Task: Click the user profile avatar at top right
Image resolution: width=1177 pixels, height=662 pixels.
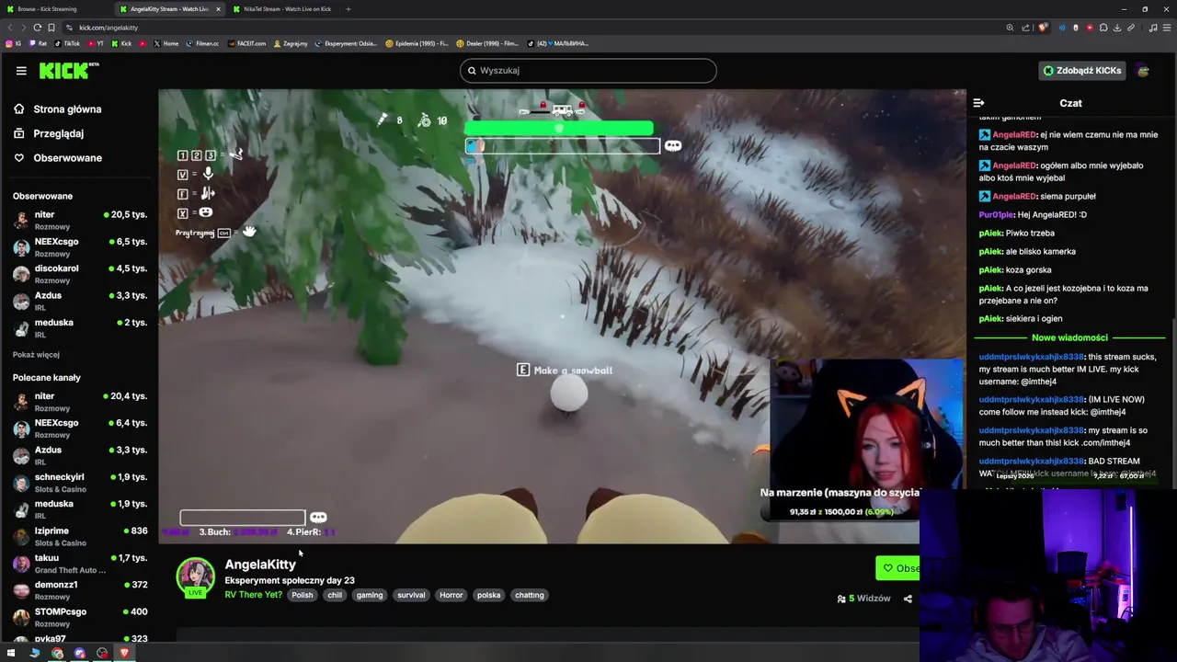Action: click(1143, 71)
